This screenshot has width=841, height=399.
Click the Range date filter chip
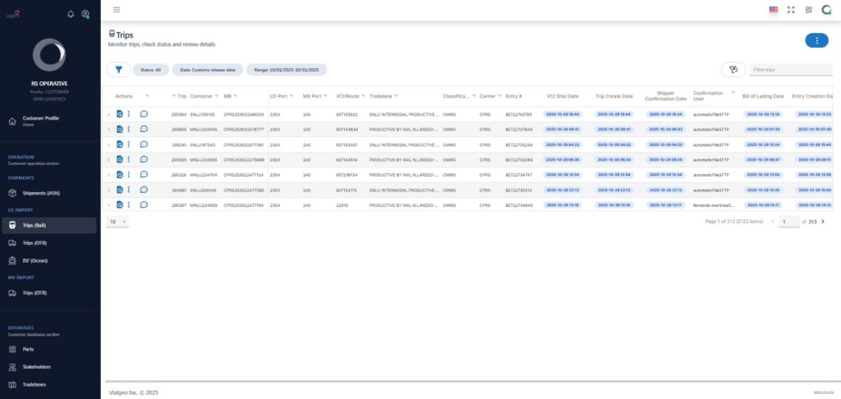click(x=287, y=70)
